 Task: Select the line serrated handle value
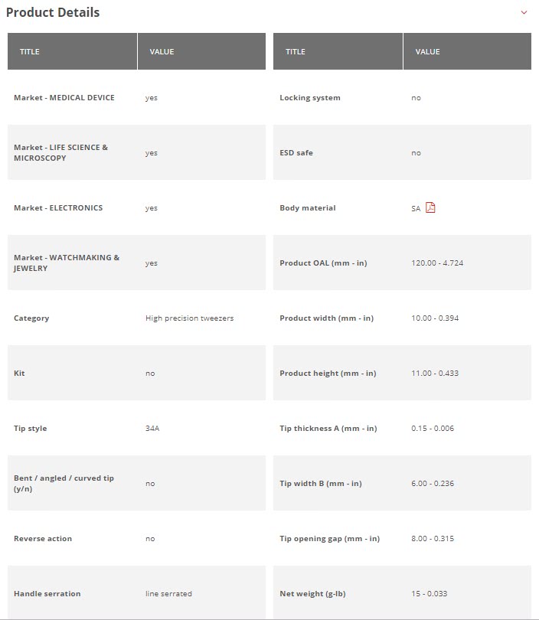coord(168,593)
